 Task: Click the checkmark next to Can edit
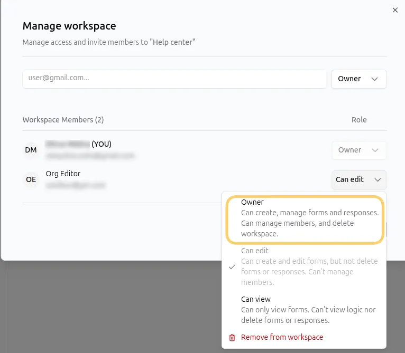click(x=232, y=267)
